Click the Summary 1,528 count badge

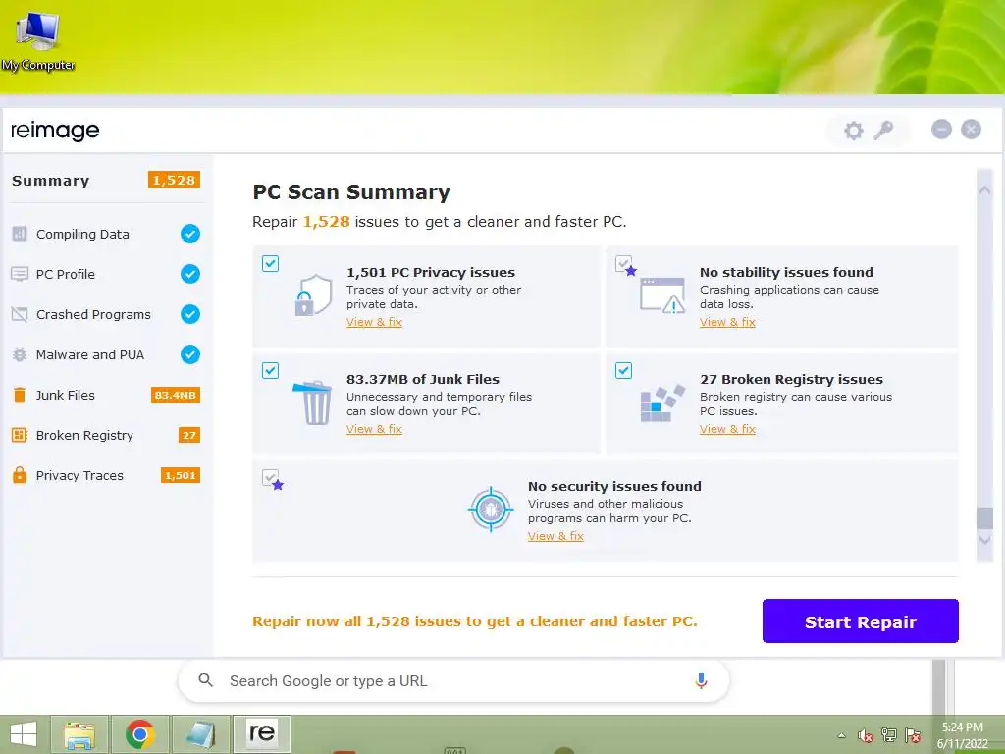tap(175, 181)
